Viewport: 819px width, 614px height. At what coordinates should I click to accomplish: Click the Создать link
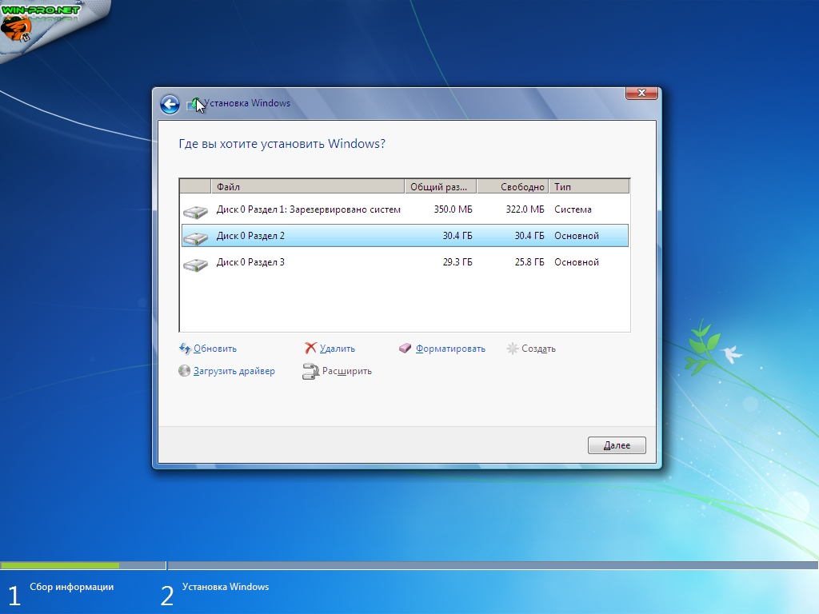(538, 349)
